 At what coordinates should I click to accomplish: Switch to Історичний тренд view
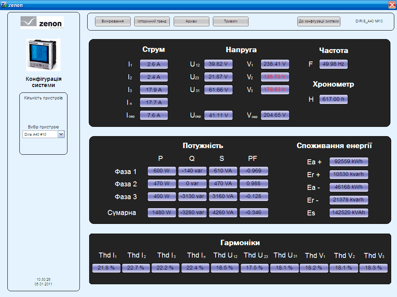point(152,22)
